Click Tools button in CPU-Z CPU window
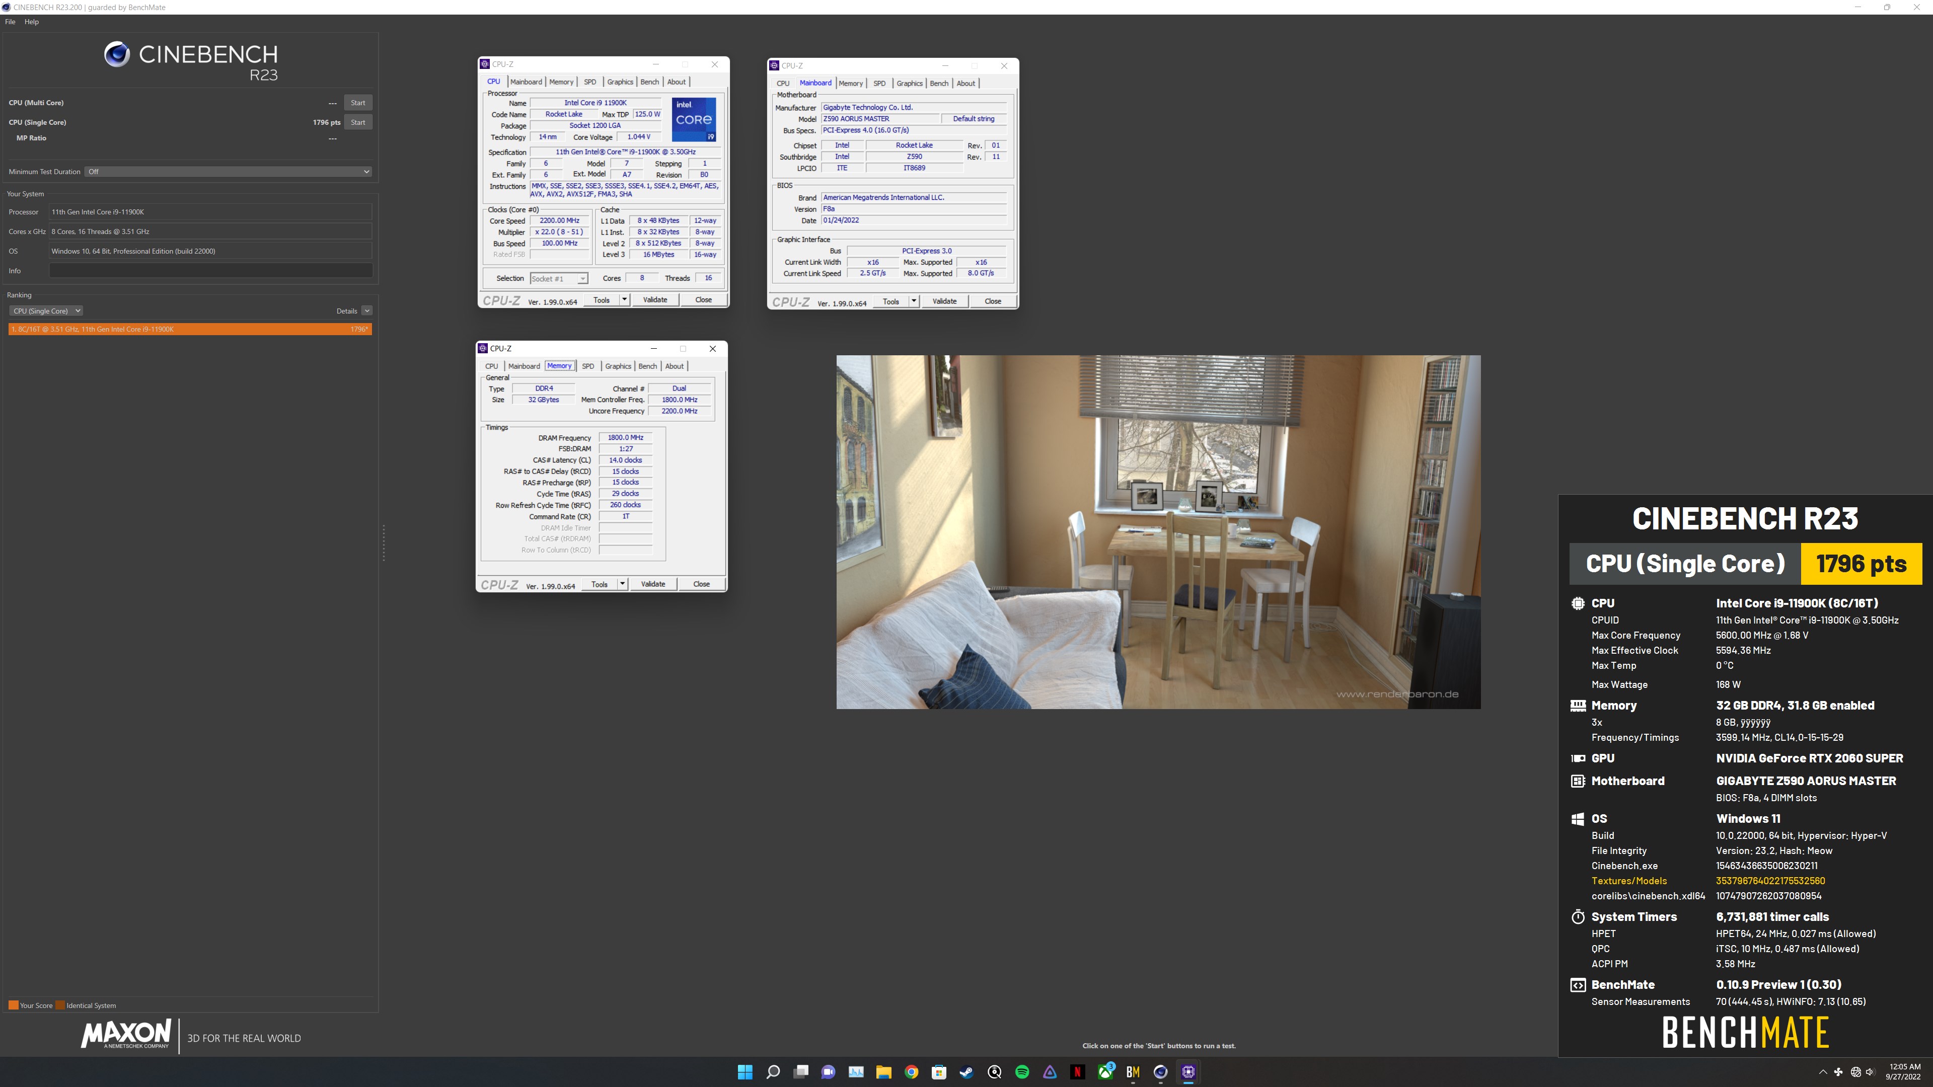Viewport: 1933px width, 1087px height. pyautogui.click(x=602, y=300)
